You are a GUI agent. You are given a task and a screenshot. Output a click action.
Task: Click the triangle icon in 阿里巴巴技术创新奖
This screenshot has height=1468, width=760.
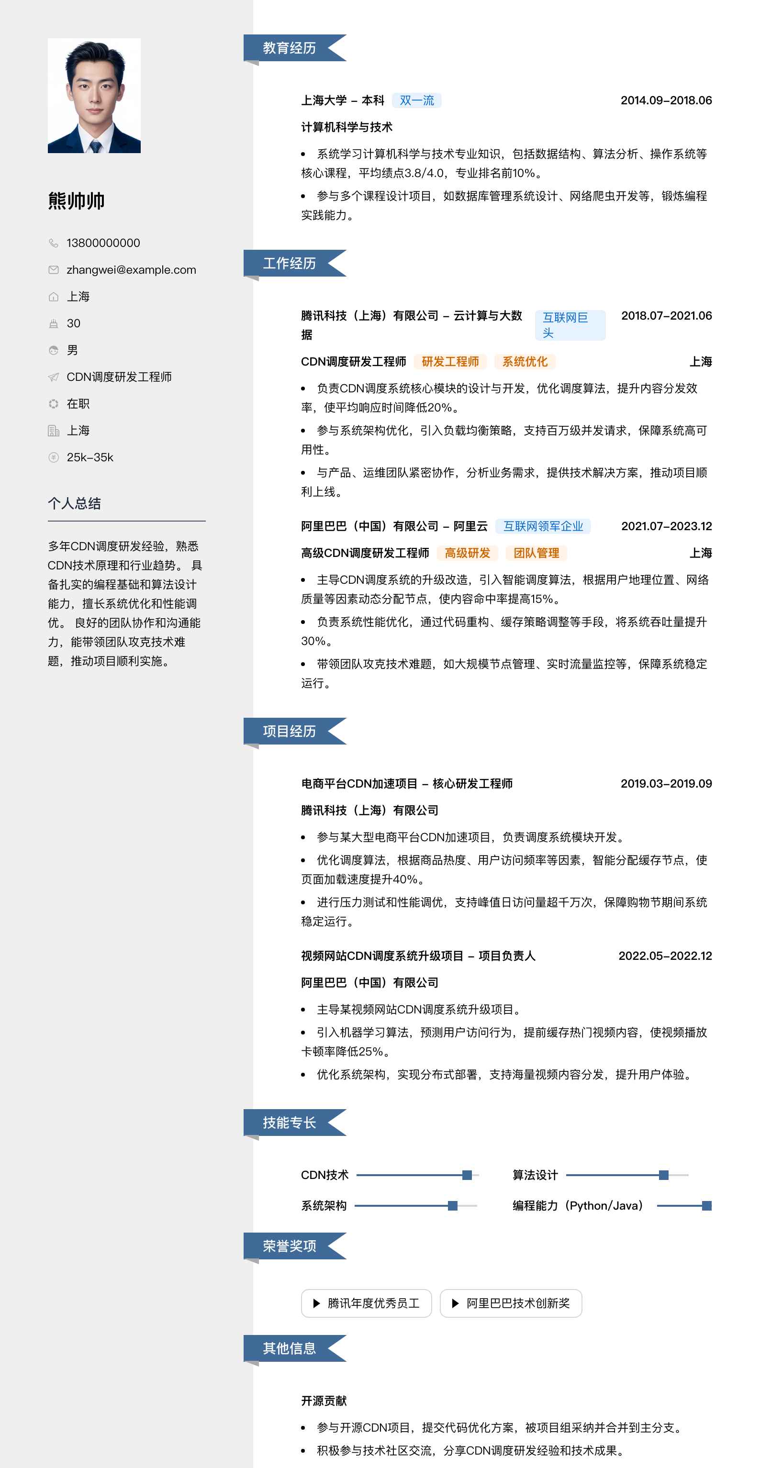point(455,1303)
